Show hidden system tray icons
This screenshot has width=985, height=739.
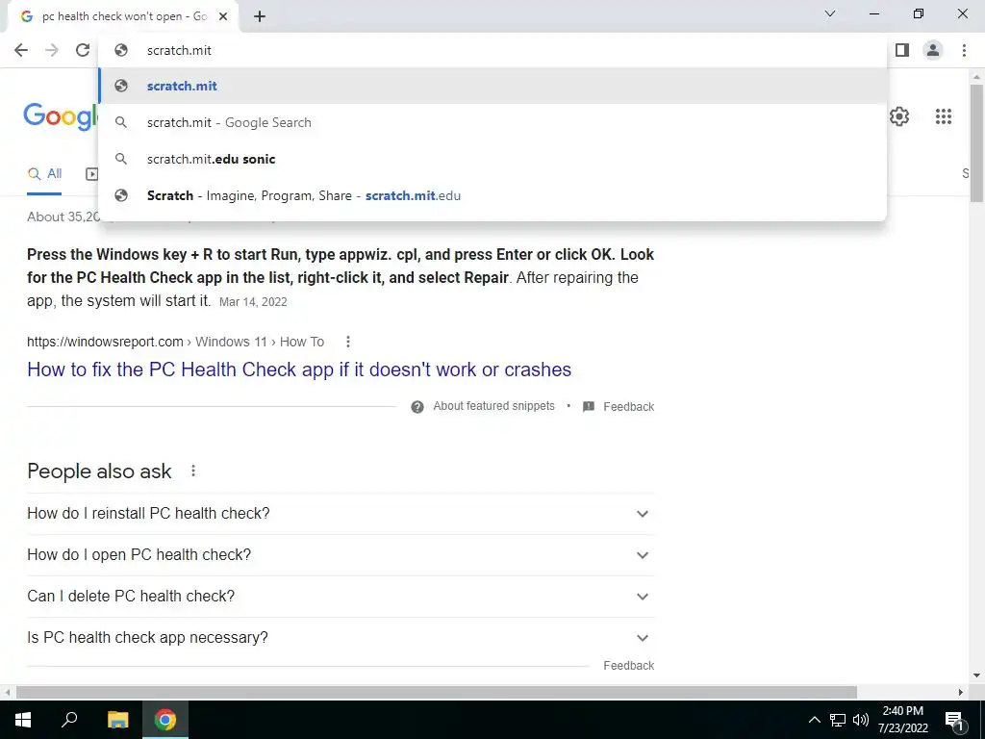tap(814, 720)
